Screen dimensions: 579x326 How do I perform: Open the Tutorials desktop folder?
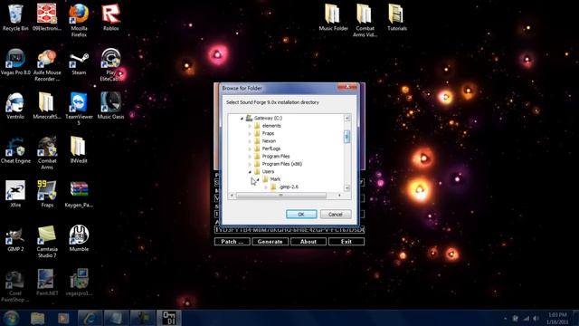point(397,17)
